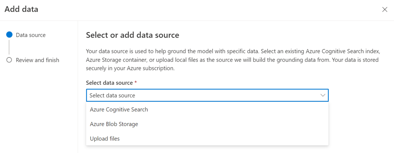Click the Select data source placeholder text
This screenshot has width=394, height=153.
112,95
